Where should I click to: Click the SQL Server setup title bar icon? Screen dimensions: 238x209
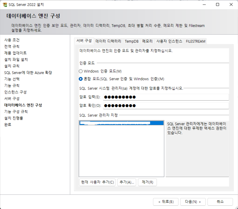tap(5, 5)
